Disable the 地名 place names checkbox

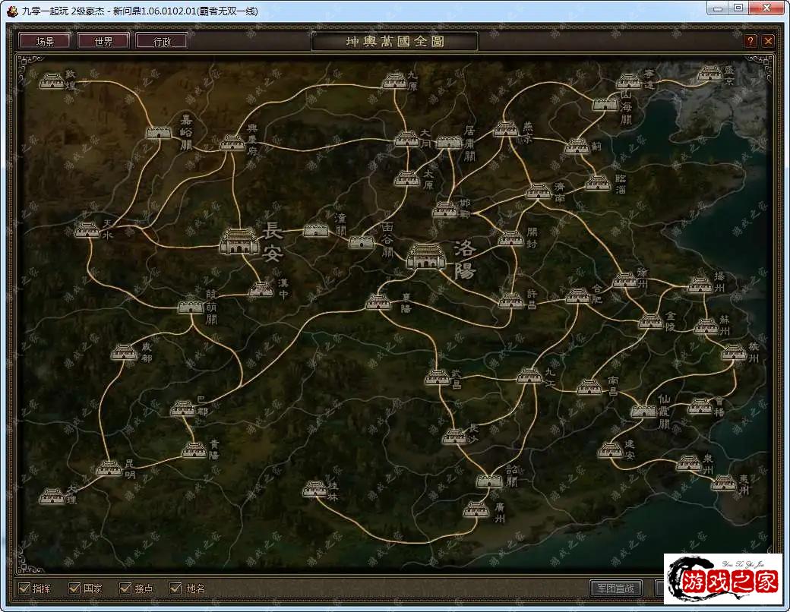pos(176,588)
